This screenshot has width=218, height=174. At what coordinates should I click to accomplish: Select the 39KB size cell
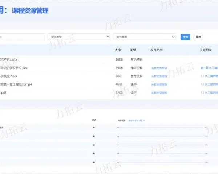(x=119, y=68)
